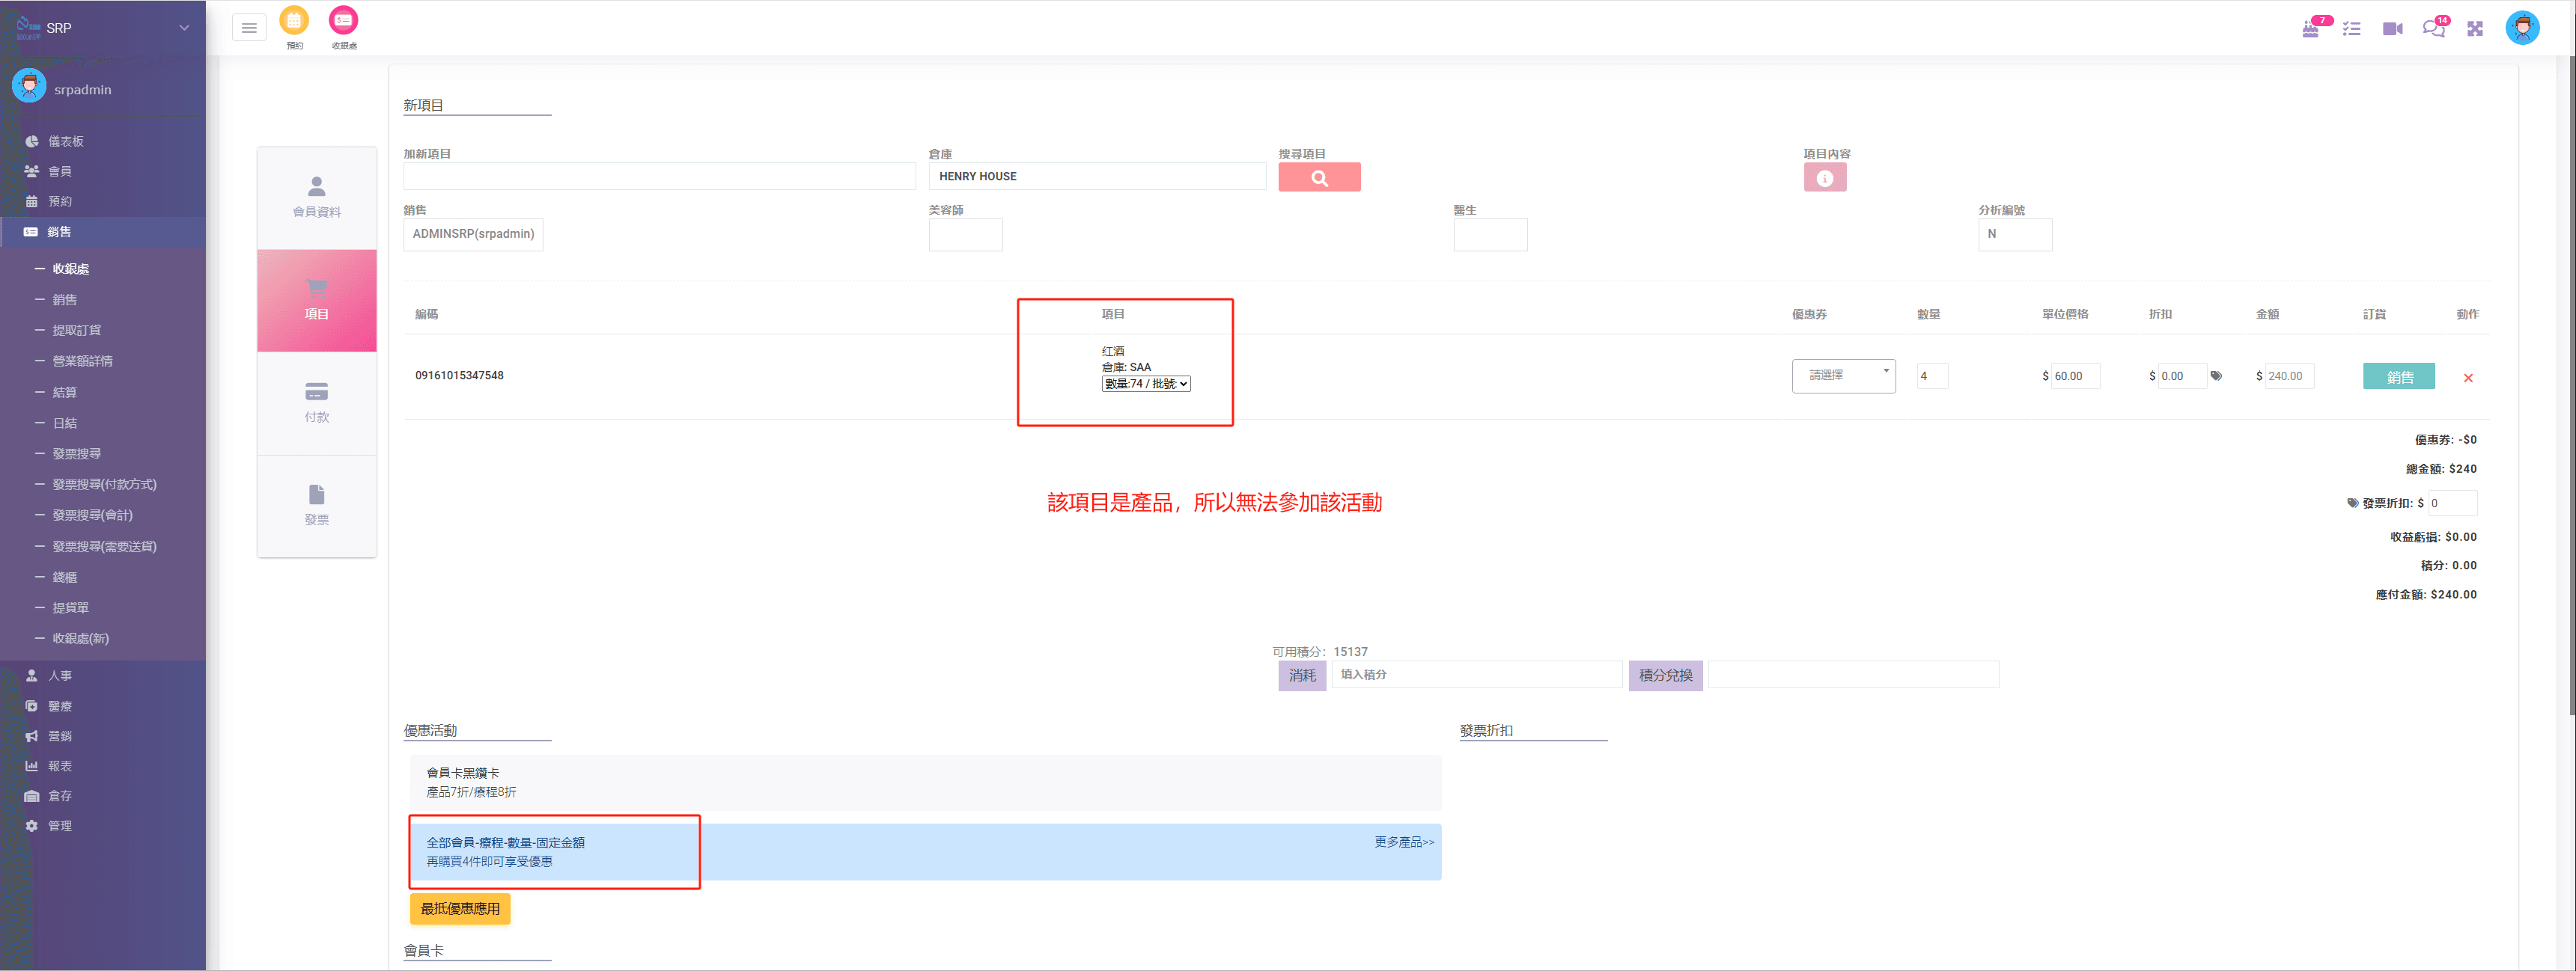Toggle the sidebar hamburger menu button
The height and width of the screenshot is (971, 2576).
coord(249,28)
